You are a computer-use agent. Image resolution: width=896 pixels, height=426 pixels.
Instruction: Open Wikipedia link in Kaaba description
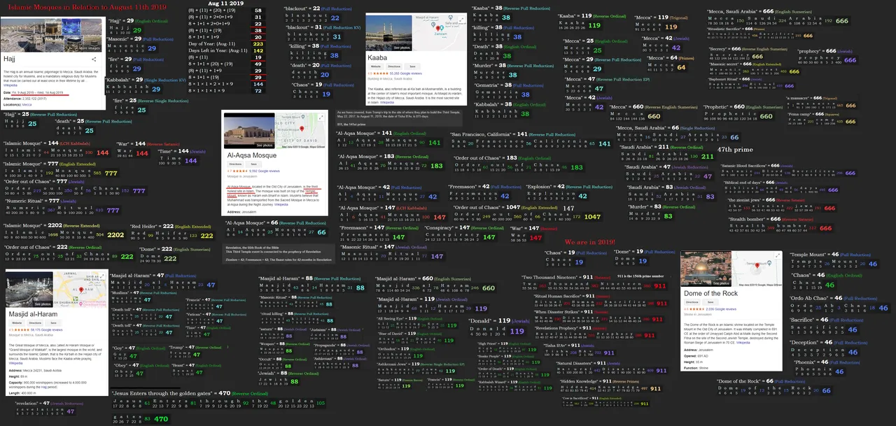pos(387,102)
